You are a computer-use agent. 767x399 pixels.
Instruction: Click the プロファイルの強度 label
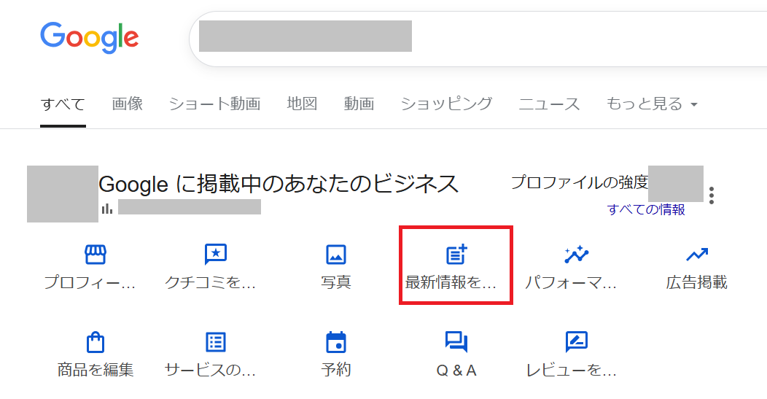(x=579, y=182)
